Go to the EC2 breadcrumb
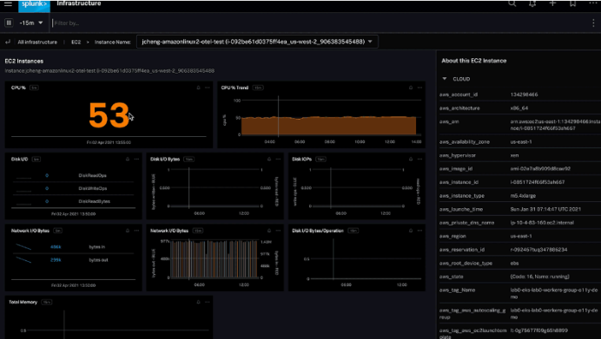 (76, 42)
